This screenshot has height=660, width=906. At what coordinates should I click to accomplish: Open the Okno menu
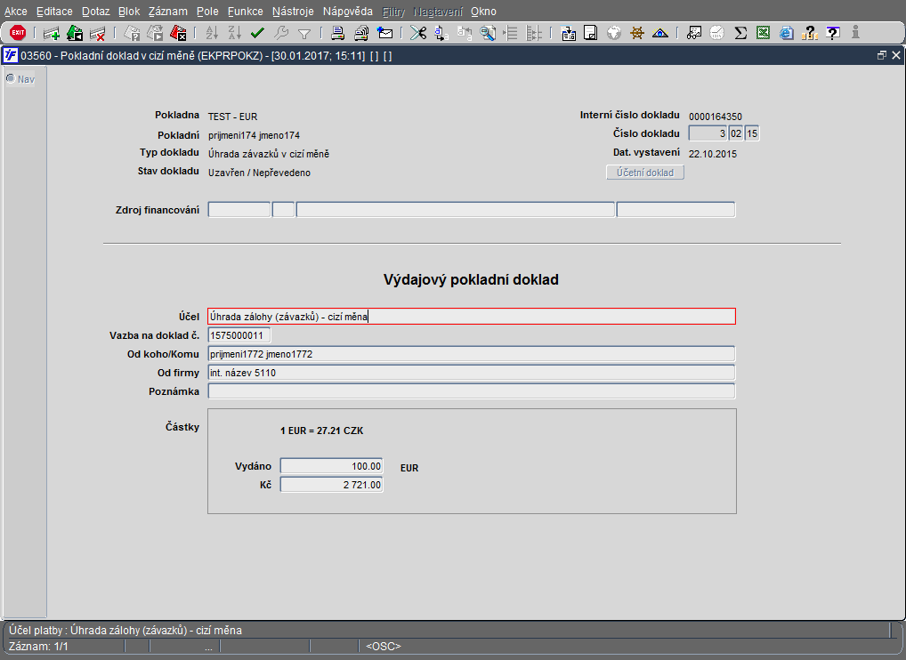tap(483, 12)
